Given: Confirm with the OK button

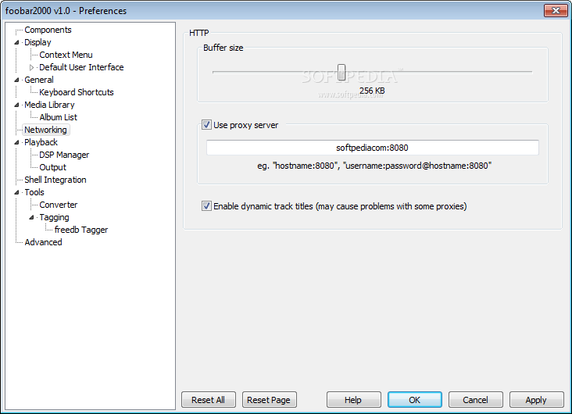Looking at the screenshot, I should point(415,400).
